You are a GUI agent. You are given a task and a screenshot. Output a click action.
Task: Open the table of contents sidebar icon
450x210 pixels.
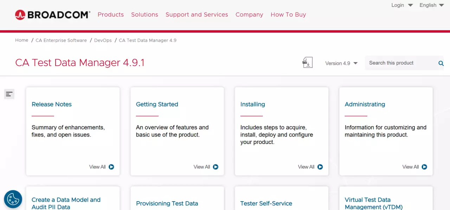point(9,94)
